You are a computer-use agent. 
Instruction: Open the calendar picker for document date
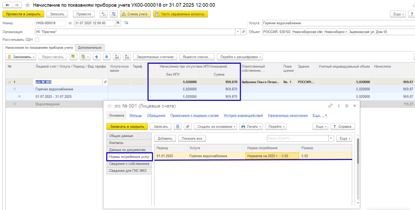click(118, 23)
